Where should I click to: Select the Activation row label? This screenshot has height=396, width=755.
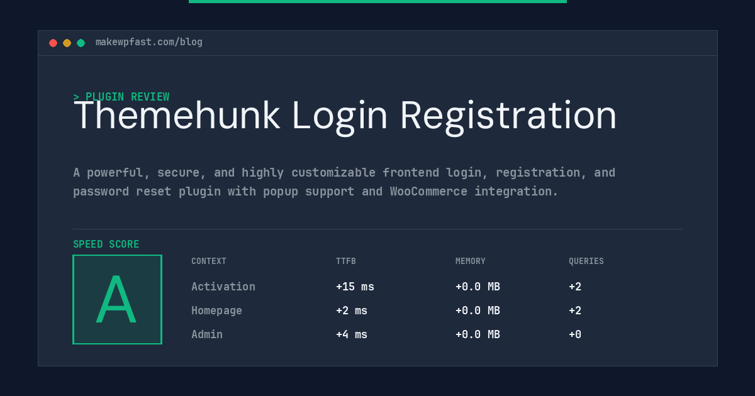(x=223, y=287)
